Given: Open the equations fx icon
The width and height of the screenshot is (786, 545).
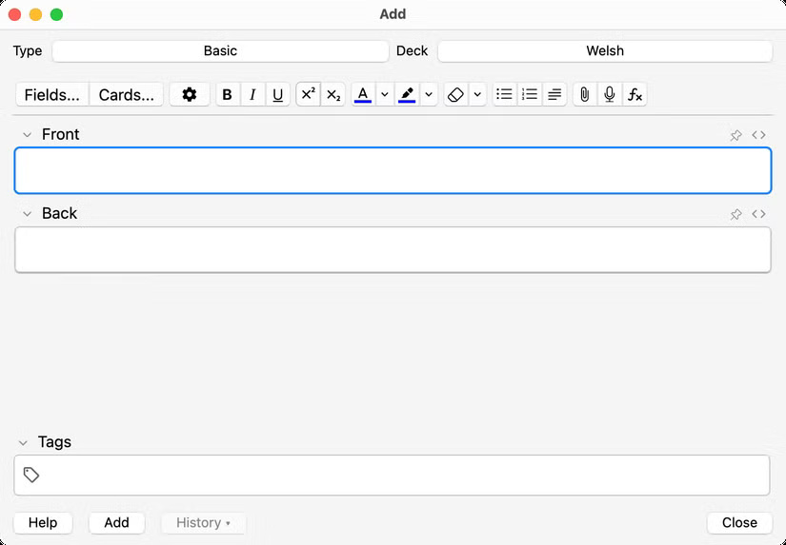Looking at the screenshot, I should 635,94.
